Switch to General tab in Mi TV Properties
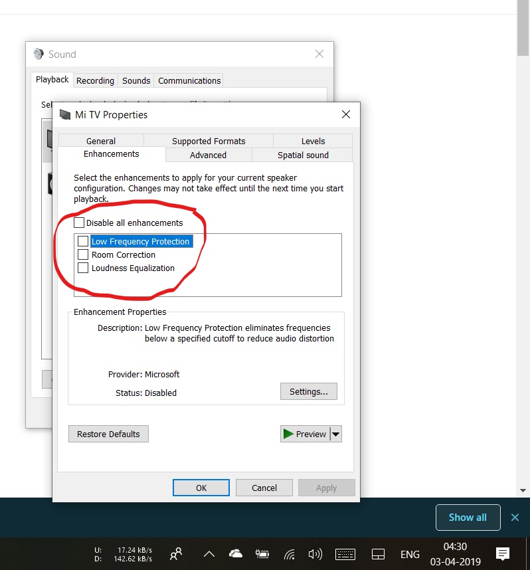Image resolution: width=530 pixels, height=570 pixels. tap(101, 141)
